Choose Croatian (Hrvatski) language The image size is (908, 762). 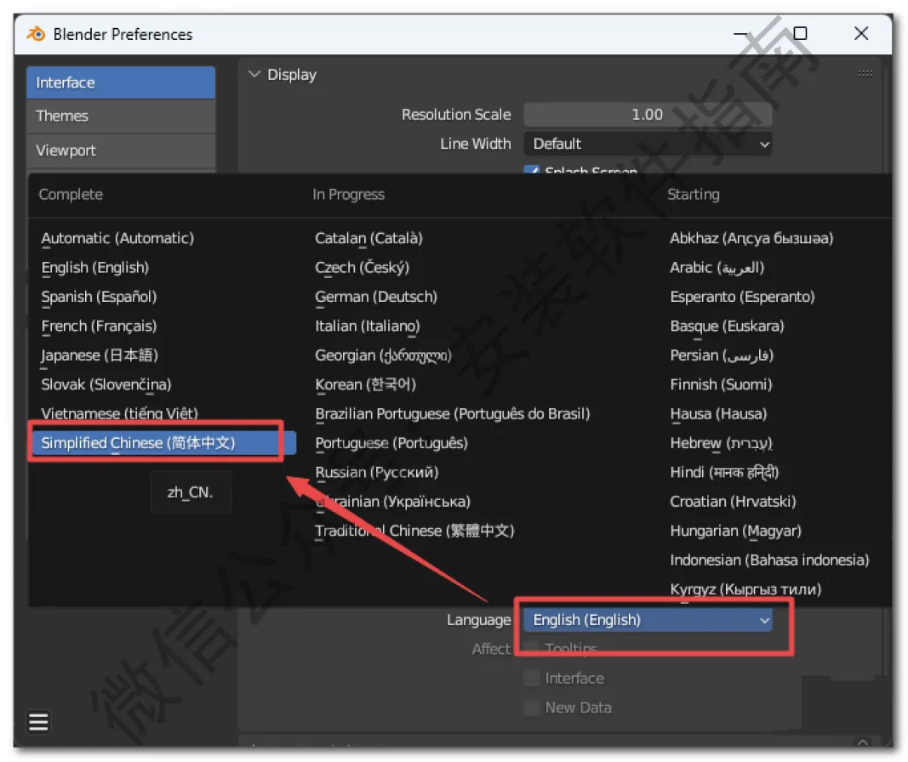(x=733, y=501)
